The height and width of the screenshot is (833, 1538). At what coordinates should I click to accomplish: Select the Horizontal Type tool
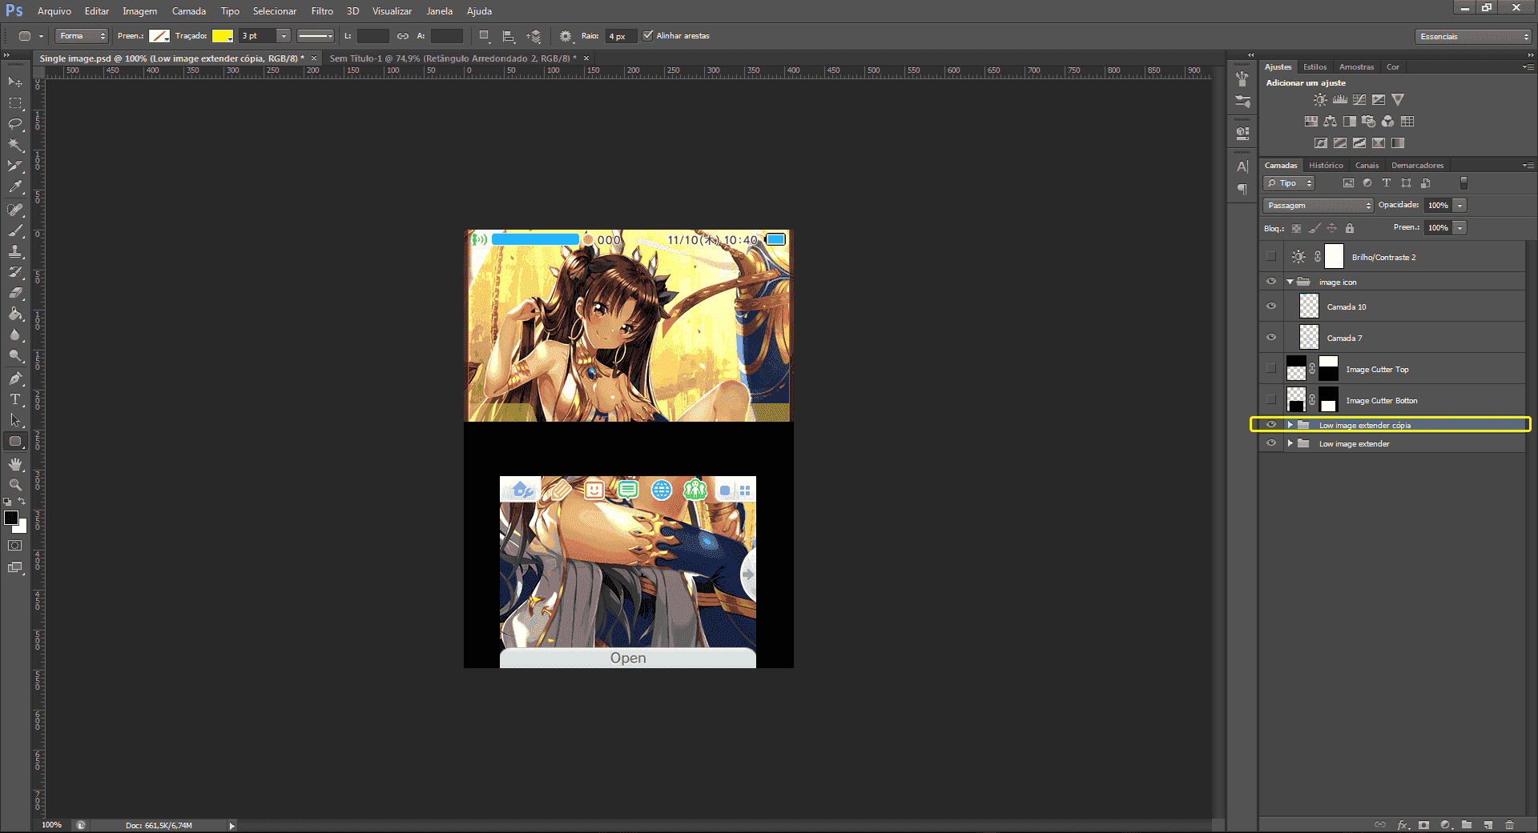[15, 399]
